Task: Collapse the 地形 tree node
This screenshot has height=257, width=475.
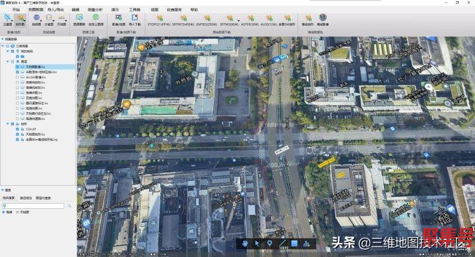Action: tap(7, 124)
